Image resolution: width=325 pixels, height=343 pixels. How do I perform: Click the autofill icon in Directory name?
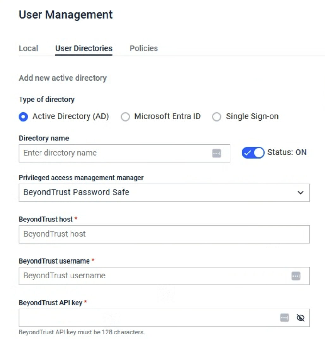click(217, 153)
